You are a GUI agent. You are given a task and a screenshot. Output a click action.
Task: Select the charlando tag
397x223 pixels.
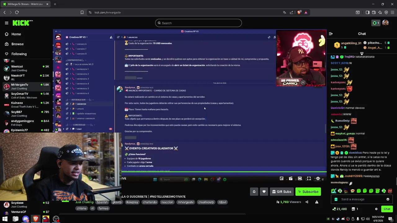(x=150, y=202)
